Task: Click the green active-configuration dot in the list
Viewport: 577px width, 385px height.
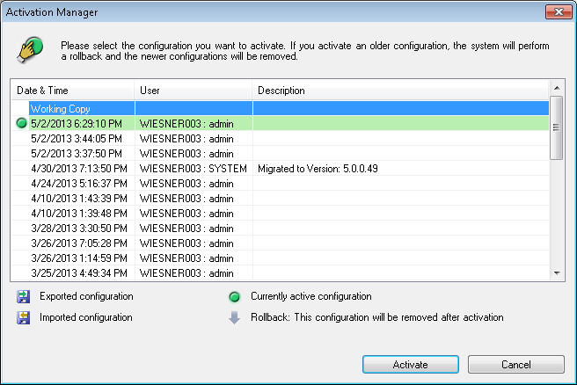Action: [x=22, y=123]
